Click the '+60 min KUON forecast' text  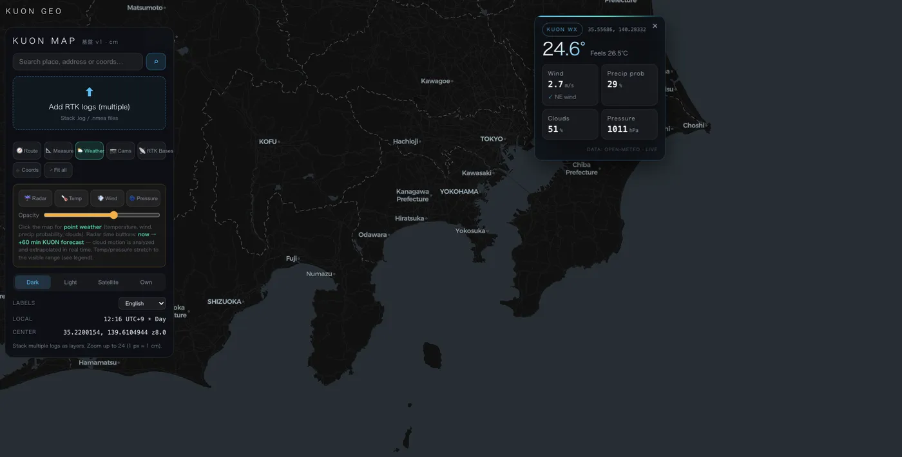pos(51,242)
